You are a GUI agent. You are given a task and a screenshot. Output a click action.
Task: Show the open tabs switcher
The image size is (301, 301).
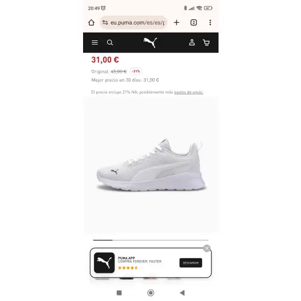tap(193, 22)
